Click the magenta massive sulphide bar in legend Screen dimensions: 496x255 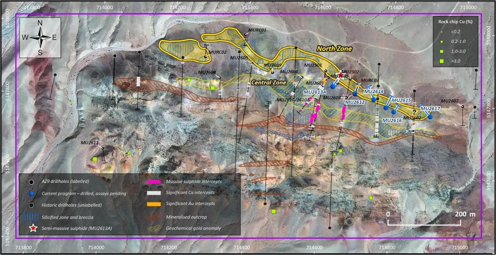coord(154,182)
